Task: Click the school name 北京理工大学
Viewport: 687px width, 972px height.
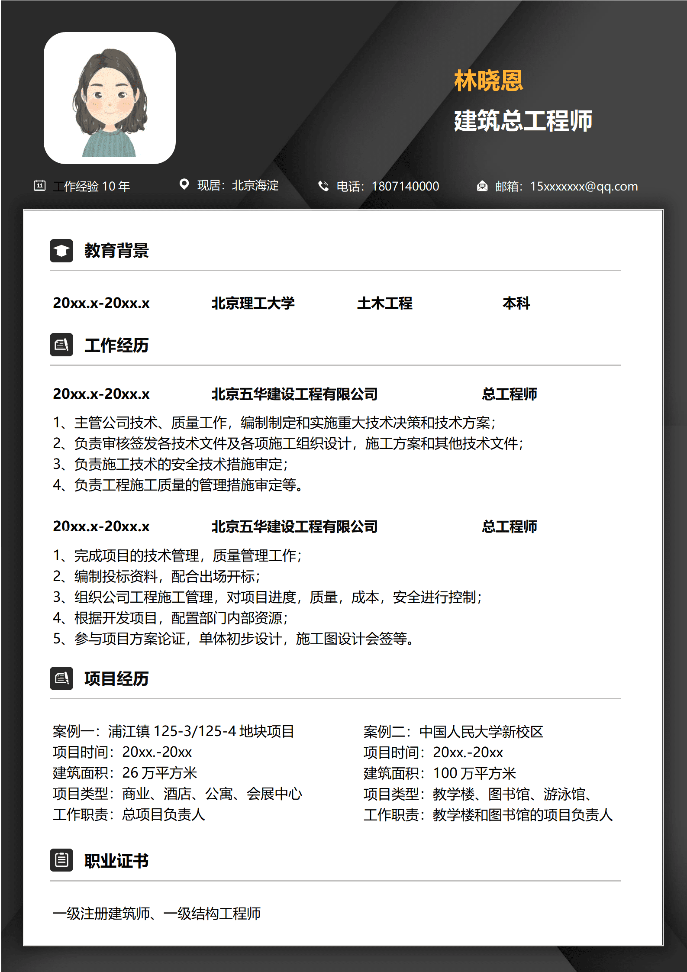Action: [253, 303]
